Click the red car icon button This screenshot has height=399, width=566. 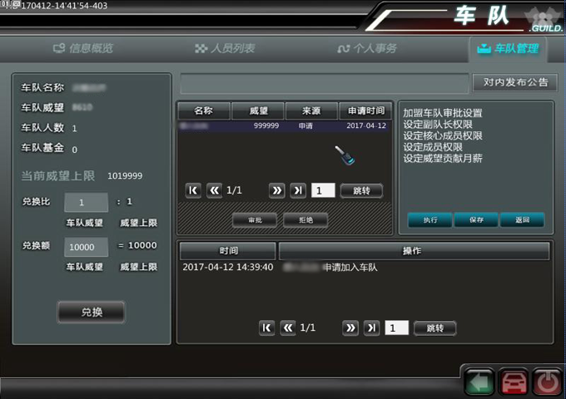(x=513, y=382)
